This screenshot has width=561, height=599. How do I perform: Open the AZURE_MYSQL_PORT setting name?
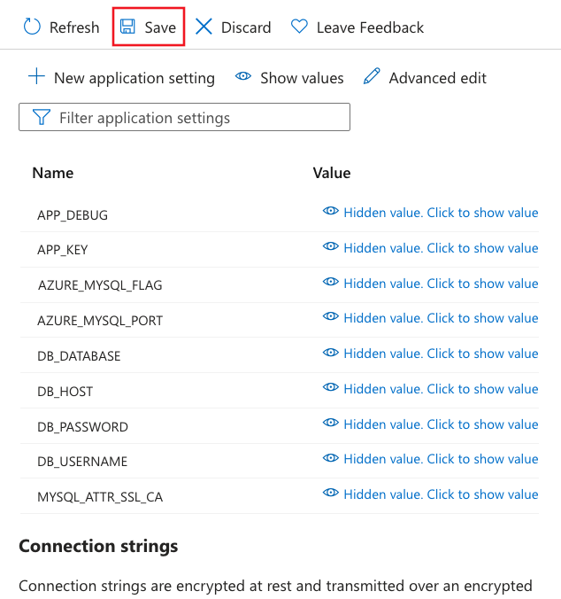(x=100, y=320)
